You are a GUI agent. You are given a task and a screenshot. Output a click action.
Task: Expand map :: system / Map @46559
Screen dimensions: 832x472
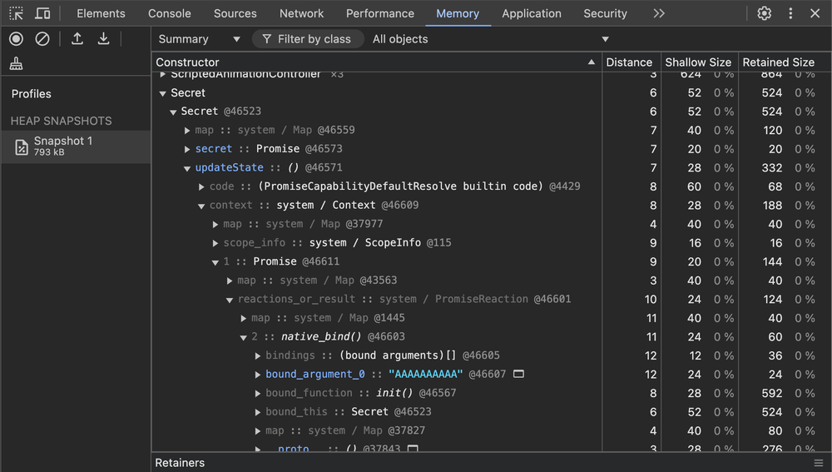click(x=186, y=131)
